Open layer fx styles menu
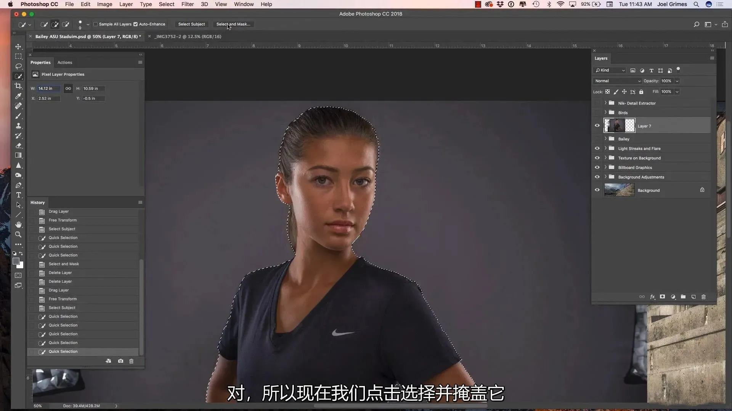732x411 pixels. (x=652, y=297)
